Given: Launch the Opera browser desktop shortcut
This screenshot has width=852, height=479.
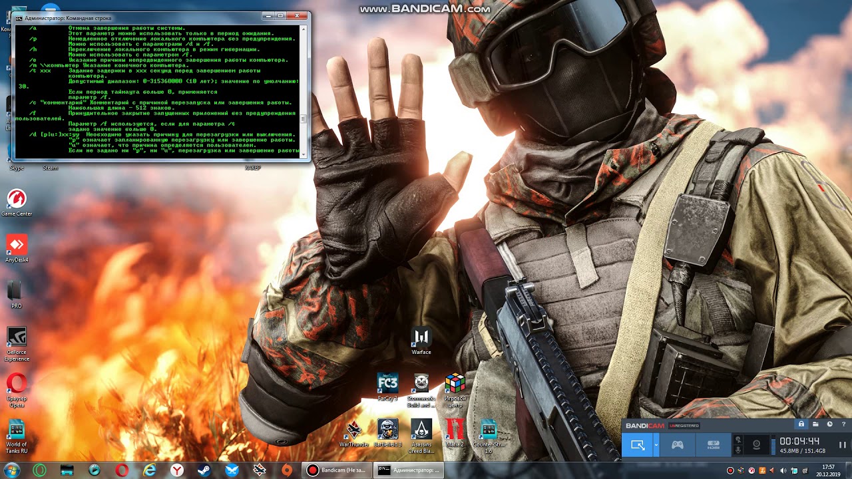Looking at the screenshot, I should click(17, 389).
